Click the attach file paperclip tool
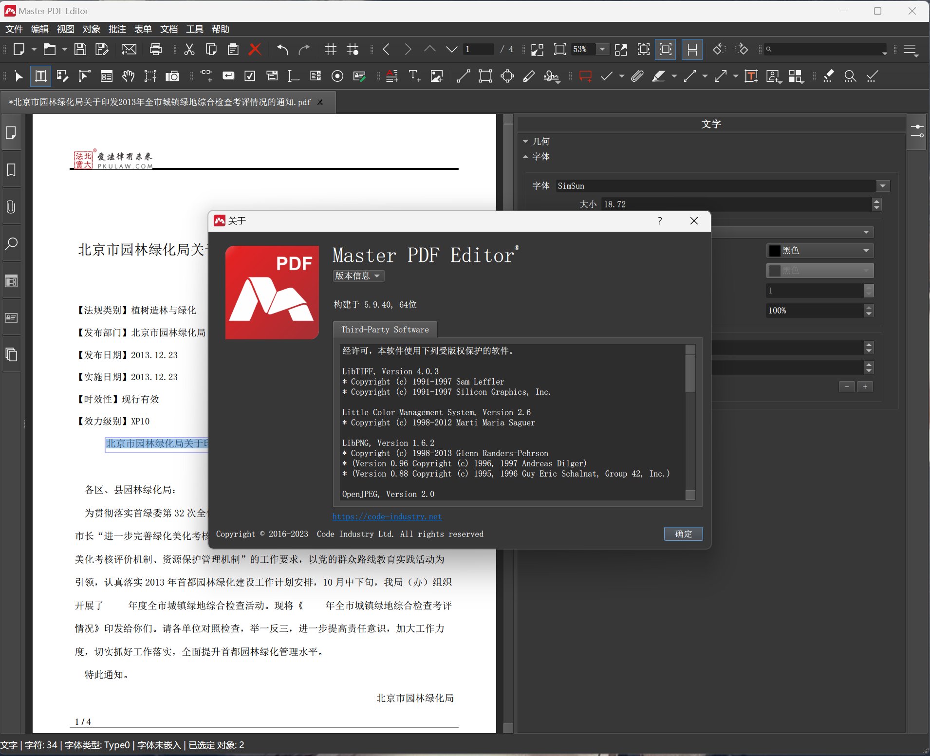 [x=637, y=76]
